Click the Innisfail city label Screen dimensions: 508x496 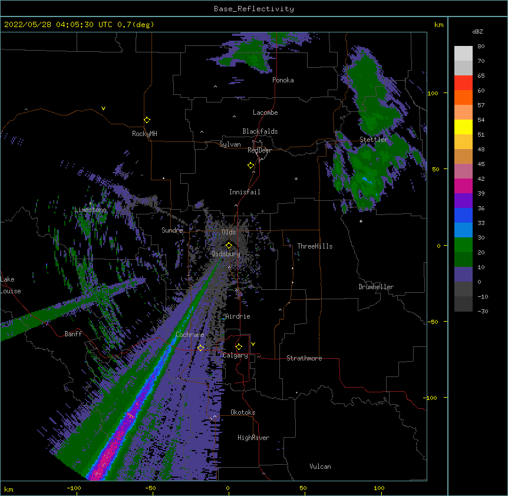pos(245,192)
